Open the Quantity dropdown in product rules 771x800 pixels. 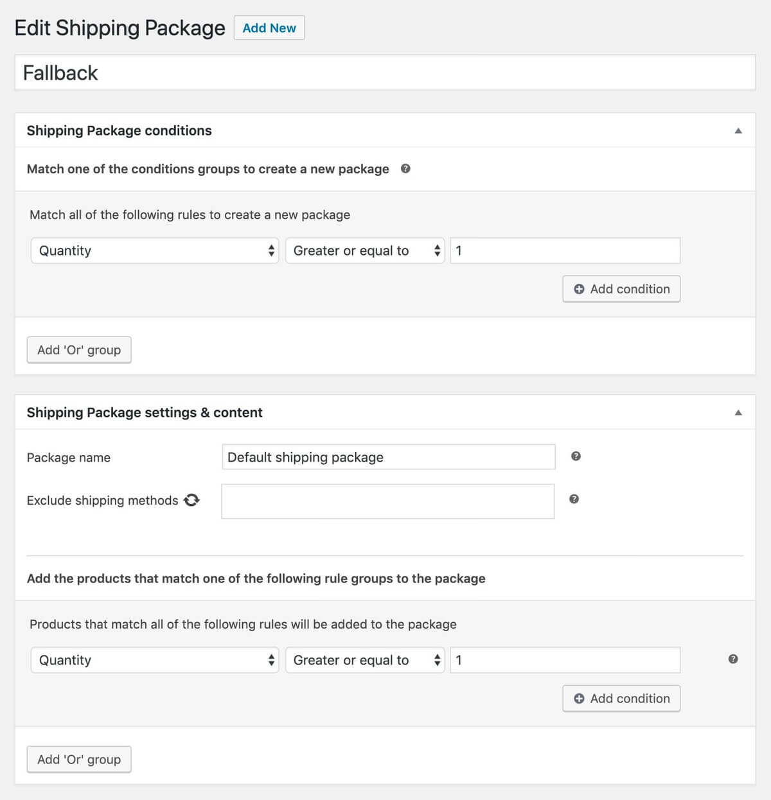pyautogui.click(x=154, y=660)
